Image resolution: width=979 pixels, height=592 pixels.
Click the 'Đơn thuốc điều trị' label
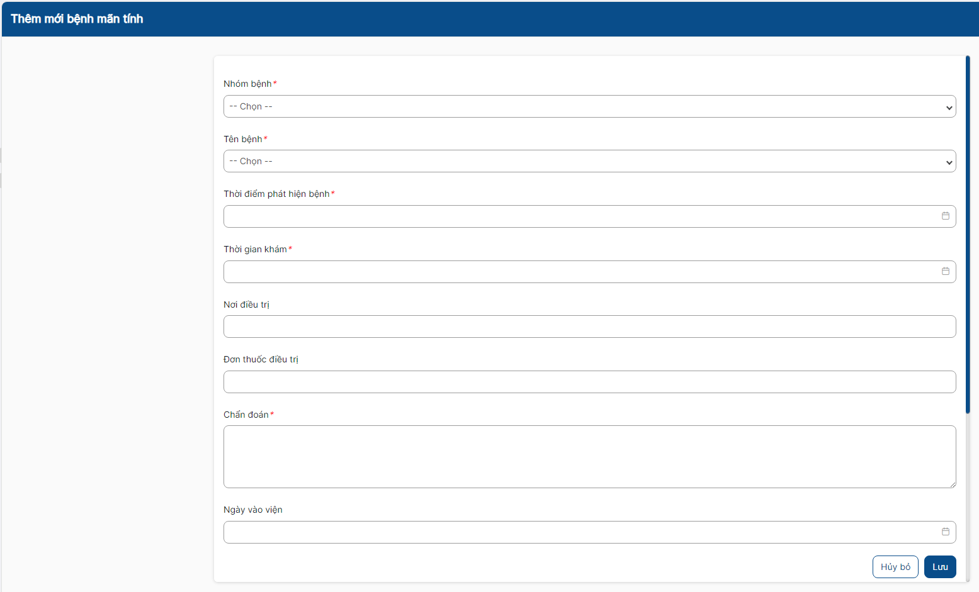coord(261,359)
